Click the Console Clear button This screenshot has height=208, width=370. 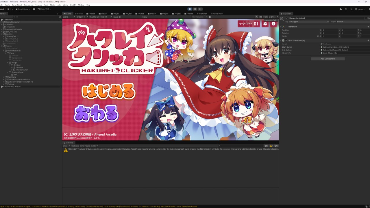click(65, 146)
